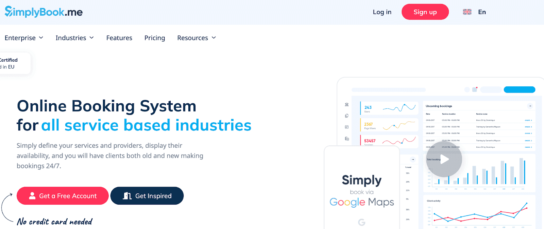Click the Online Booking System heading
Screen dimensions: 544x229
click(107, 106)
